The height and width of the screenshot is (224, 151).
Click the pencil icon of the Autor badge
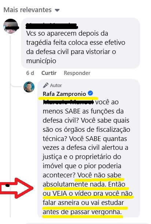point(45,85)
